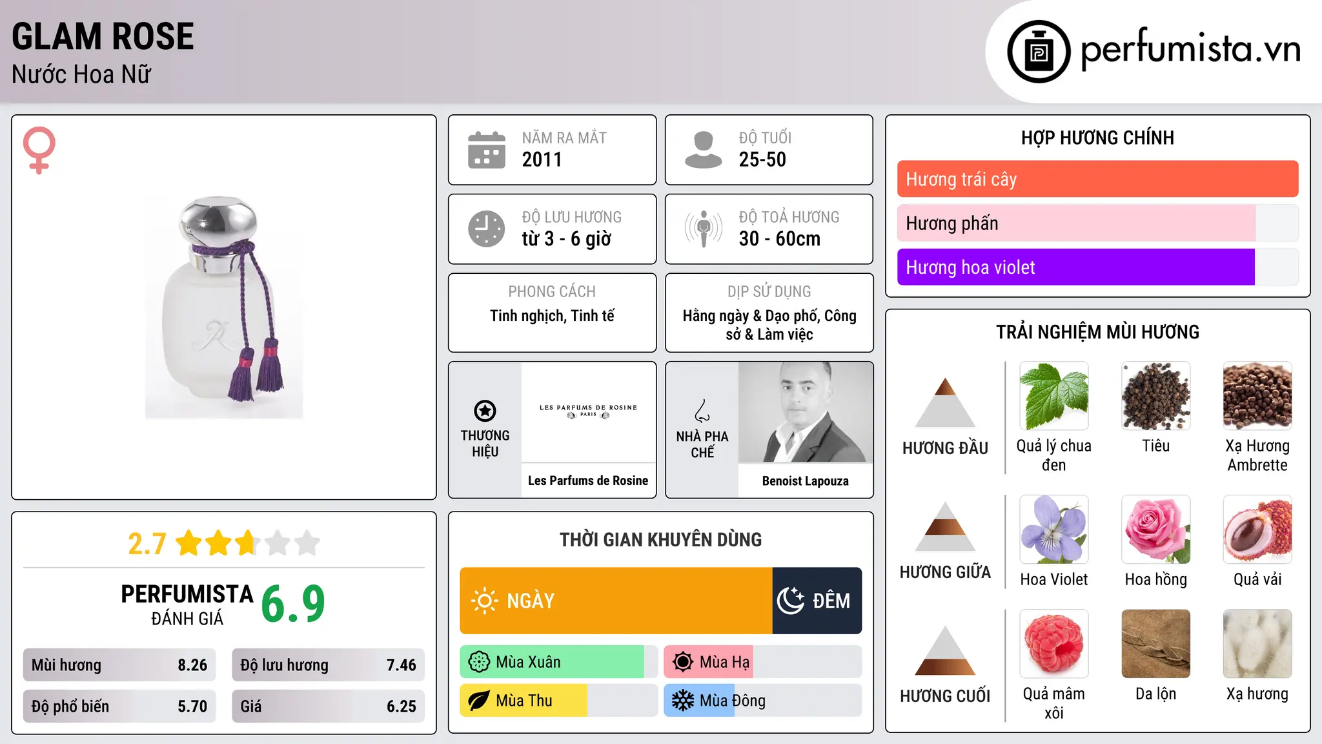Image resolution: width=1322 pixels, height=744 pixels.
Task: Open the Les Parfums de Rosine logo
Action: click(x=588, y=411)
